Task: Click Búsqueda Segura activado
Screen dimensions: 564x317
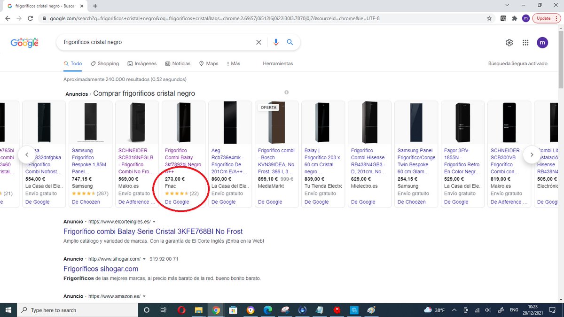Action: [x=518, y=63]
